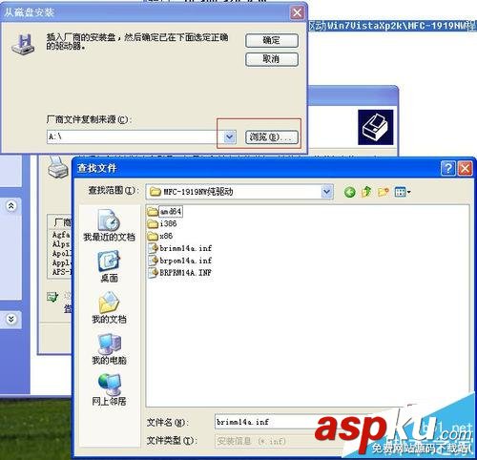Go back with the green arrow icon
The width and height of the screenshot is (477, 460).
click(x=350, y=192)
